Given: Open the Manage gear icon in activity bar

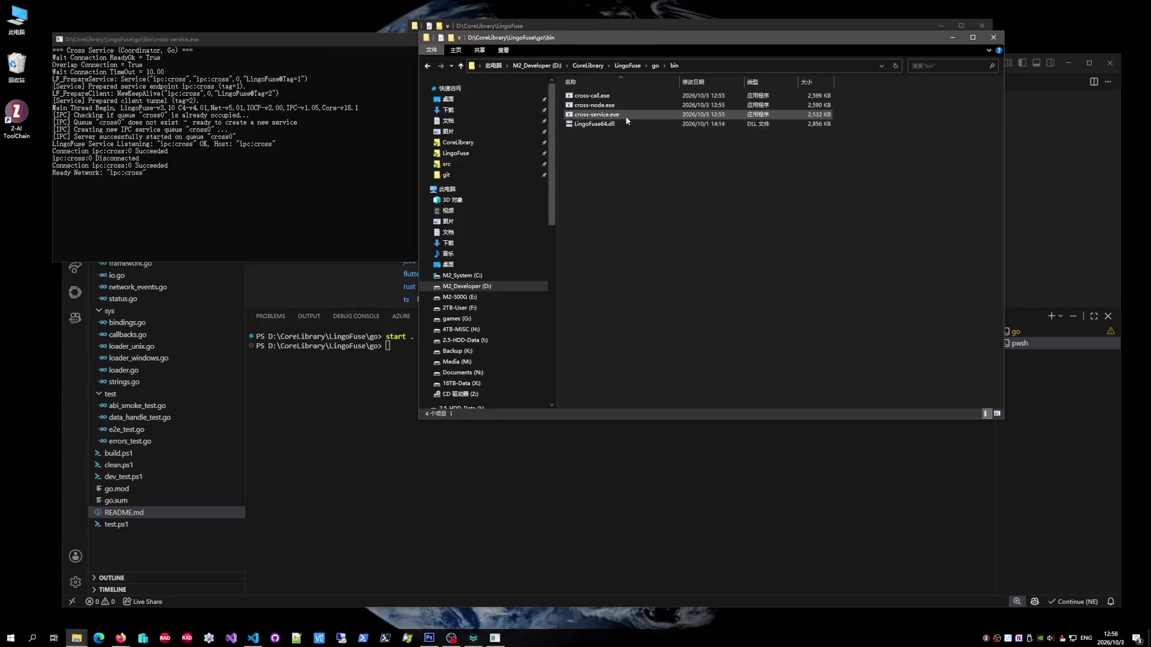Looking at the screenshot, I should click(x=75, y=582).
